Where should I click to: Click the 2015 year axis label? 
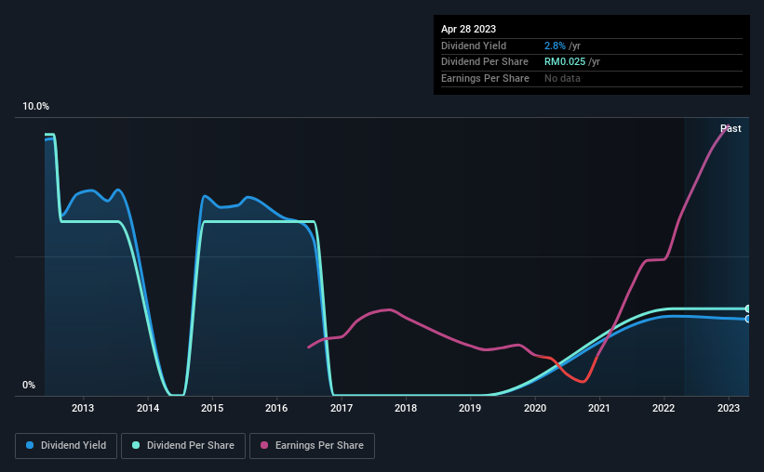coord(212,408)
